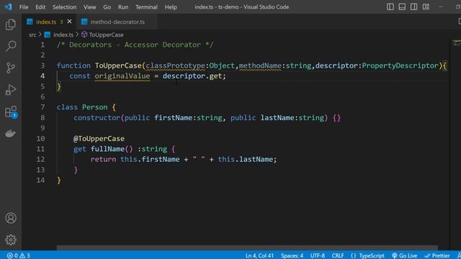
Task: Click the fullName getter name
Action: [x=107, y=149]
